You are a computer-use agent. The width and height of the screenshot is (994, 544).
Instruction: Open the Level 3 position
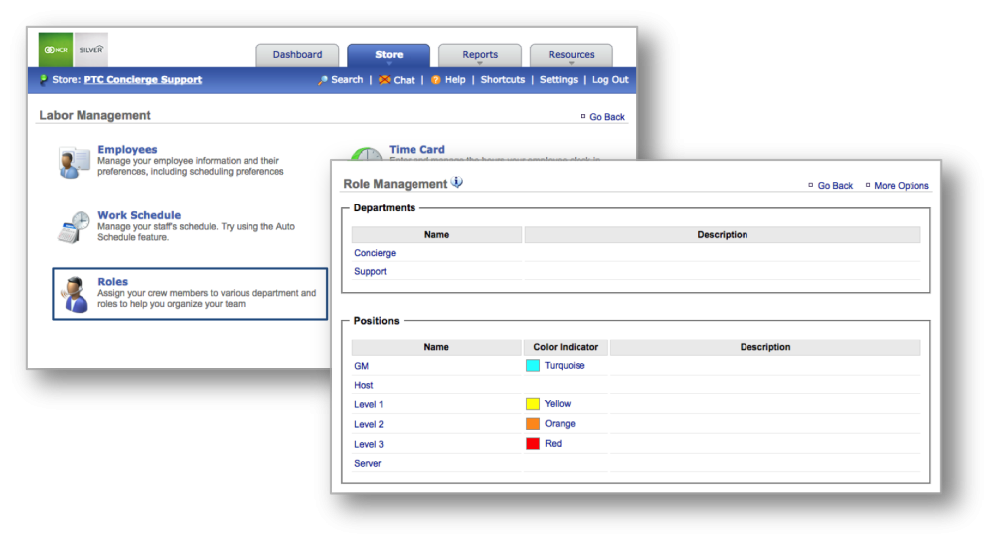369,444
